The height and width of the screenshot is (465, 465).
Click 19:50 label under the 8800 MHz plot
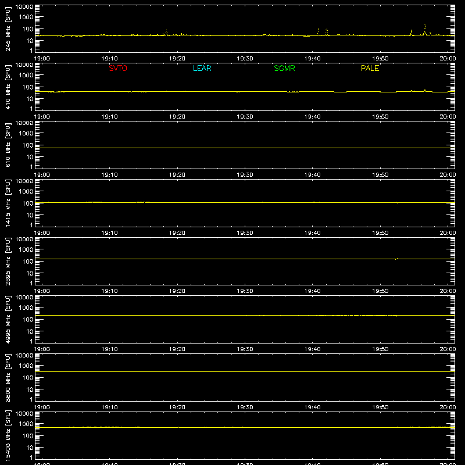pos(380,407)
